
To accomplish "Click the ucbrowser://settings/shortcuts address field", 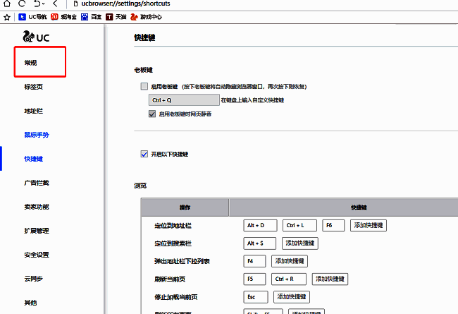I will point(125,4).
